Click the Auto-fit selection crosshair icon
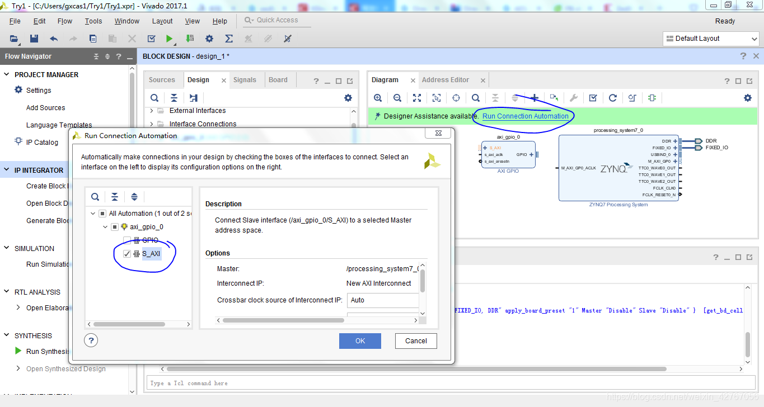This screenshot has height=407, width=764. pyautogui.click(x=456, y=98)
